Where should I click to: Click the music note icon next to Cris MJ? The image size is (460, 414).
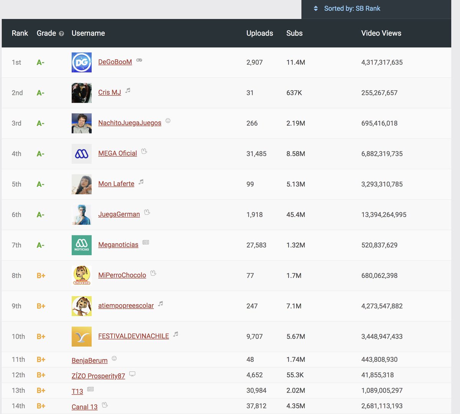click(128, 90)
